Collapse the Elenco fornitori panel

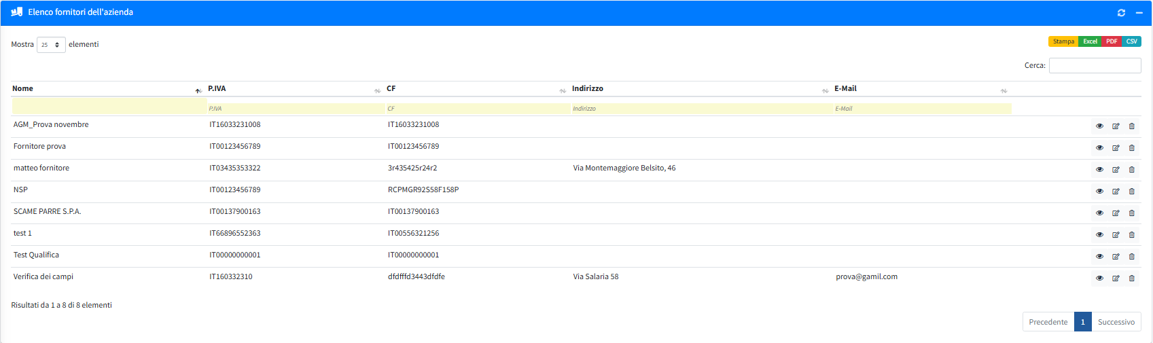pyautogui.click(x=1139, y=13)
